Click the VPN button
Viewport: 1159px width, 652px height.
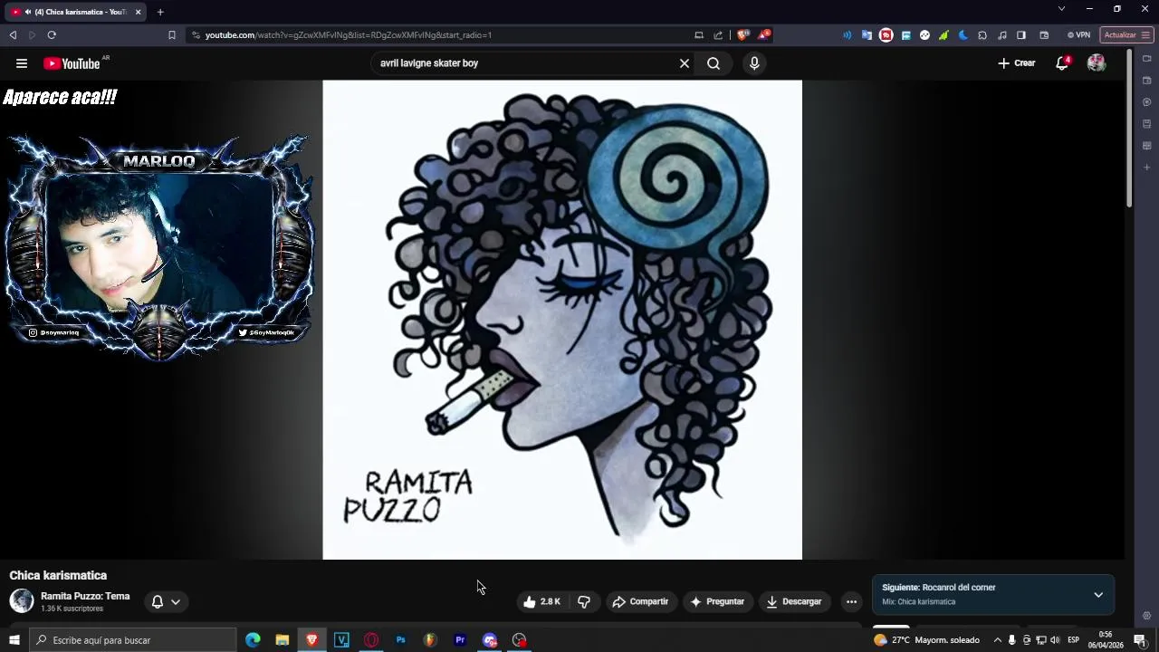coord(1078,35)
